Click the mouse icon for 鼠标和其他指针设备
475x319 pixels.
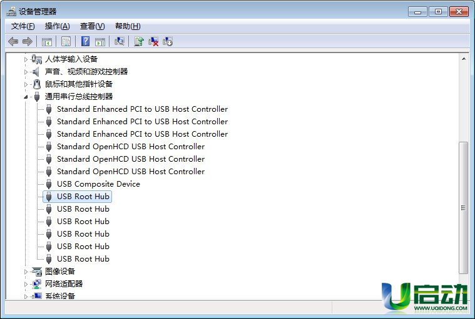37,84
